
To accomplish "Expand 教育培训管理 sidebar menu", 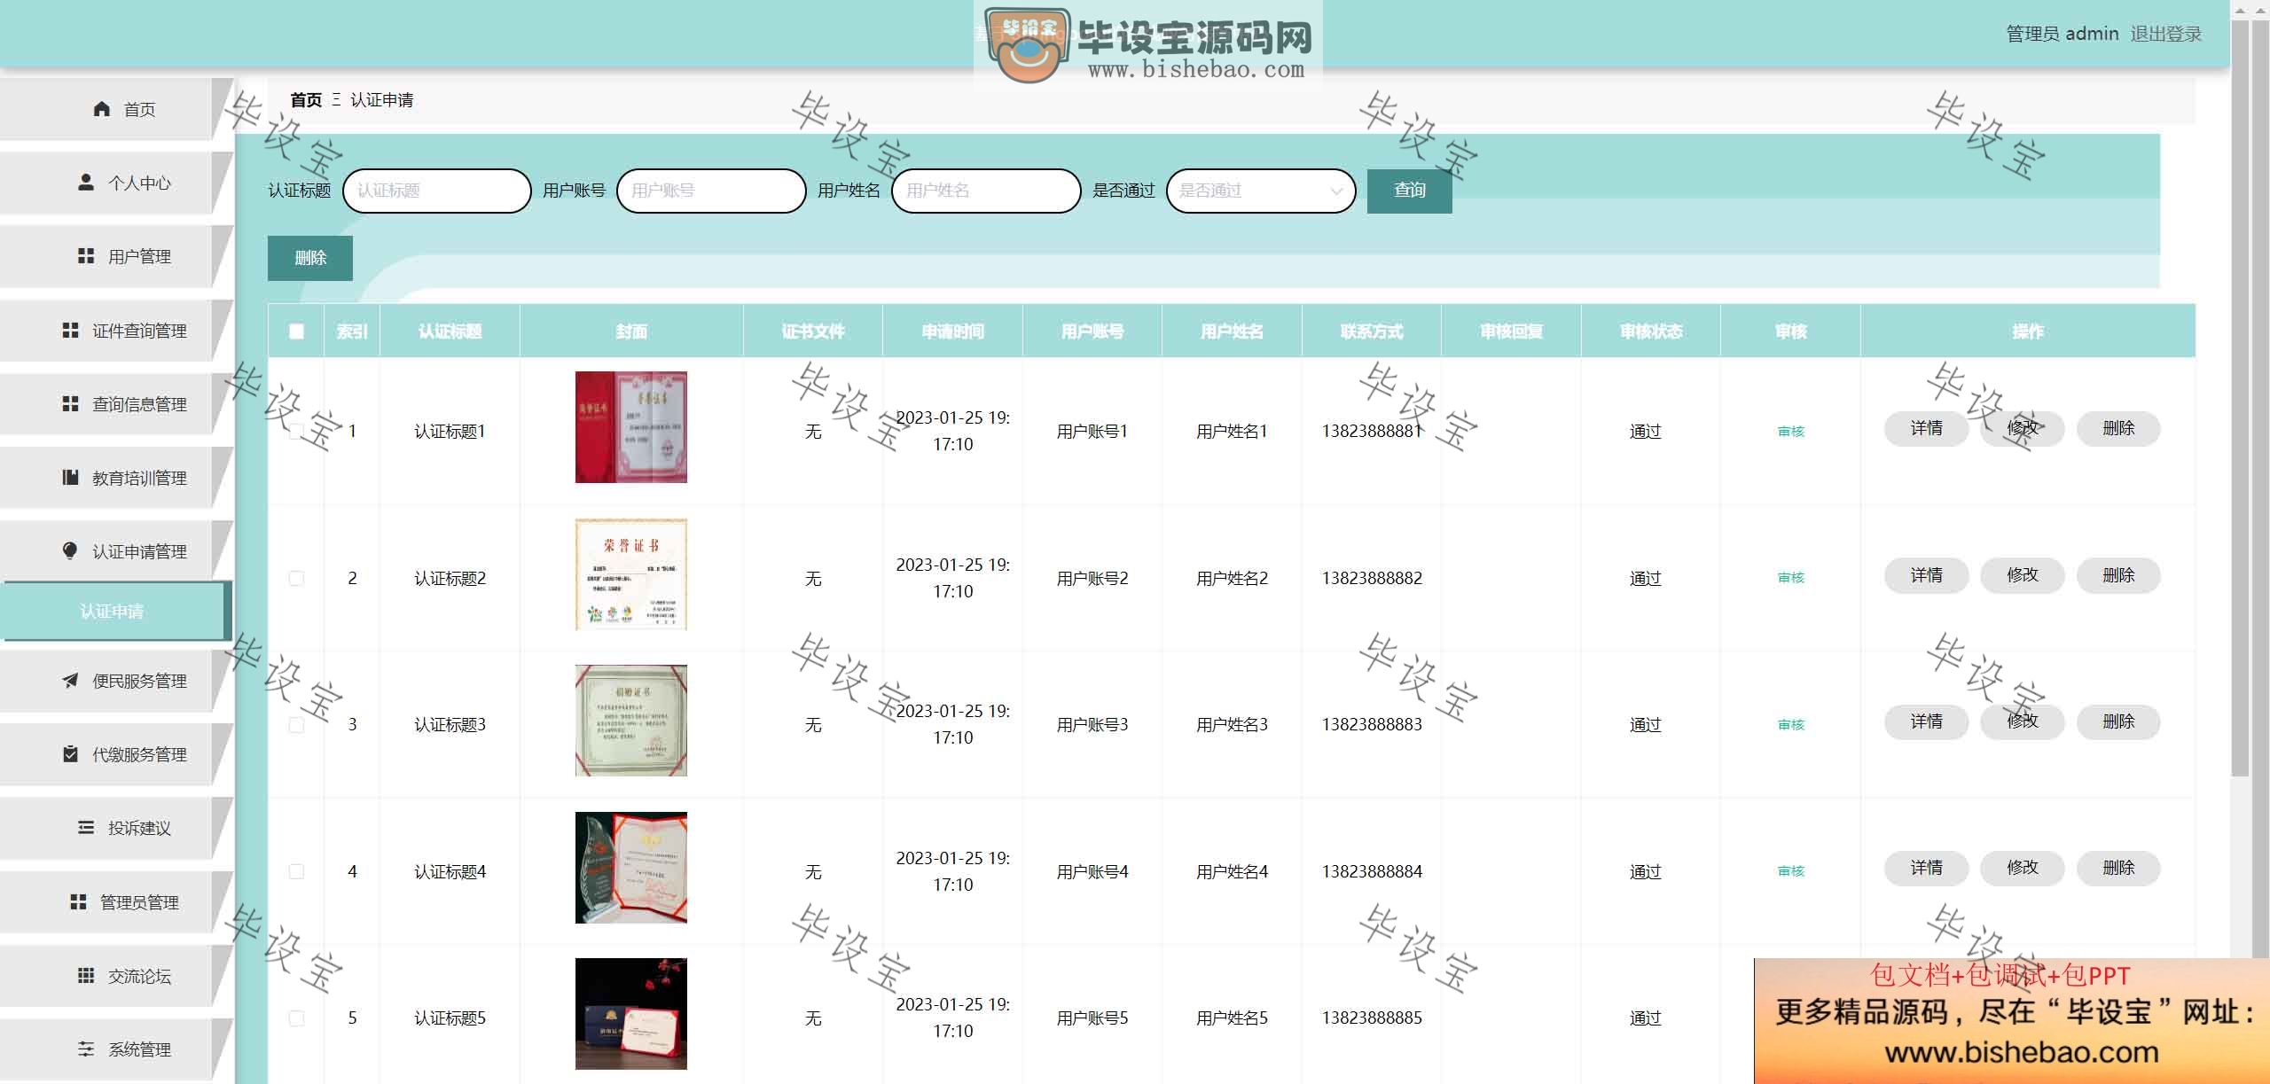I will (117, 477).
